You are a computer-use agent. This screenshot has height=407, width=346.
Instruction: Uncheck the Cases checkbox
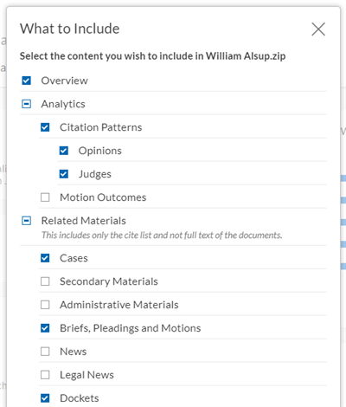click(x=45, y=258)
